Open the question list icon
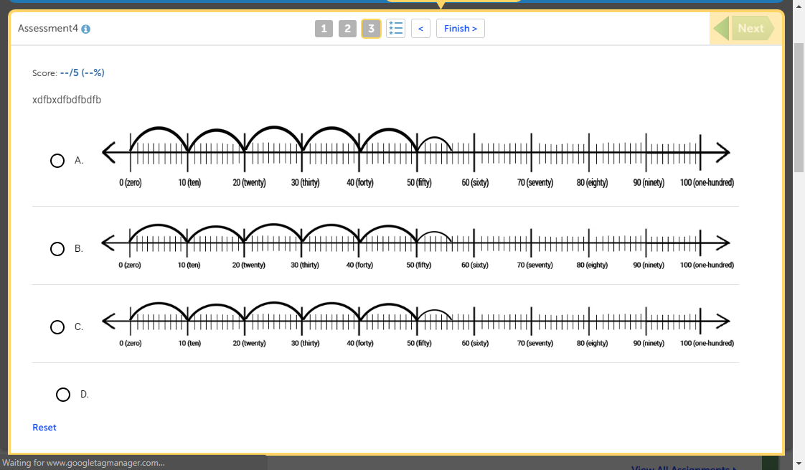 [x=395, y=28]
